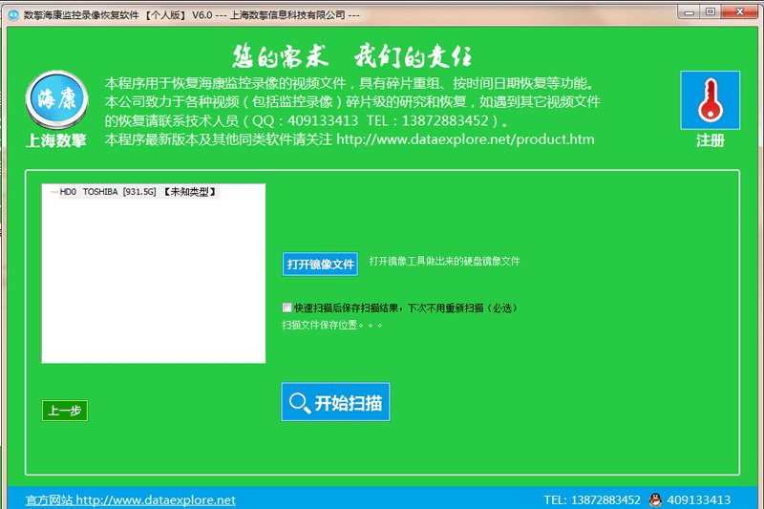Click the 打开镜像工具做出来的硬盘镜像文件 hint text

click(x=444, y=261)
